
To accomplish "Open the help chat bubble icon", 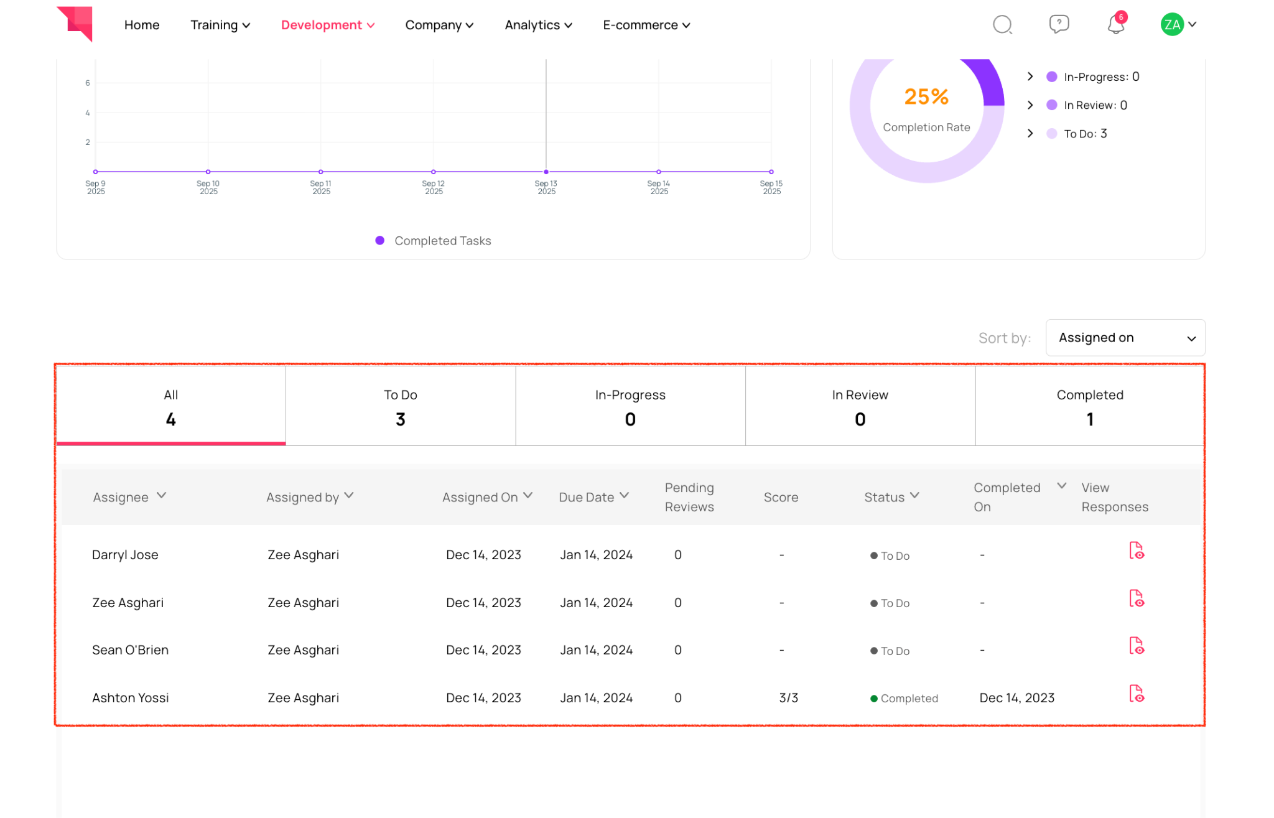I will (1058, 24).
